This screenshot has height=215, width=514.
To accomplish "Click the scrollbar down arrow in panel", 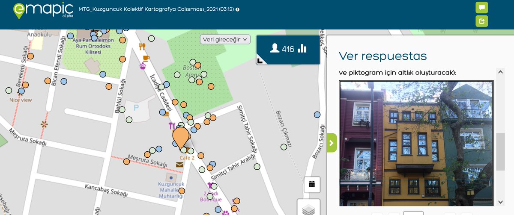I will (x=499, y=202).
